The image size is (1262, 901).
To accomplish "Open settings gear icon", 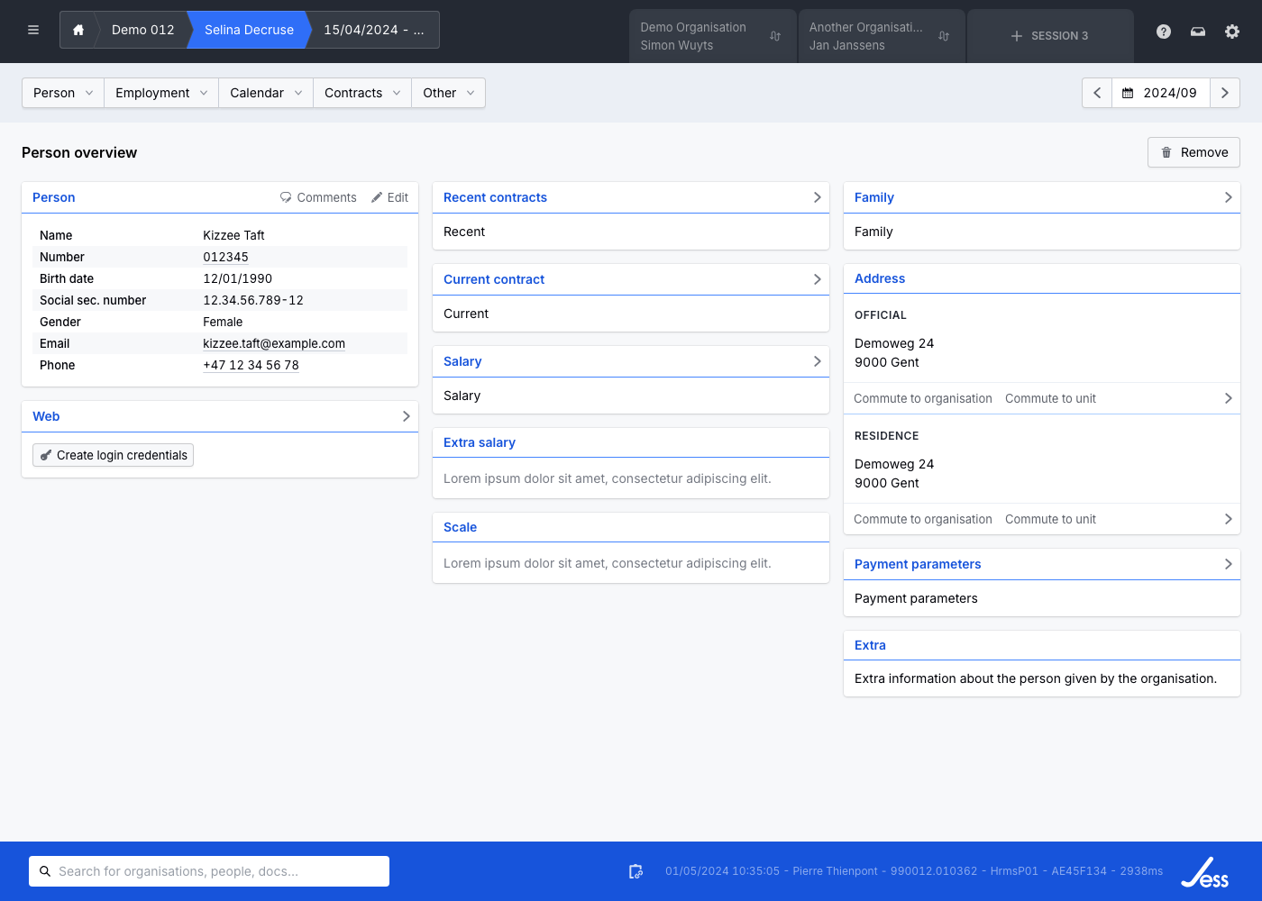I will coord(1232,32).
